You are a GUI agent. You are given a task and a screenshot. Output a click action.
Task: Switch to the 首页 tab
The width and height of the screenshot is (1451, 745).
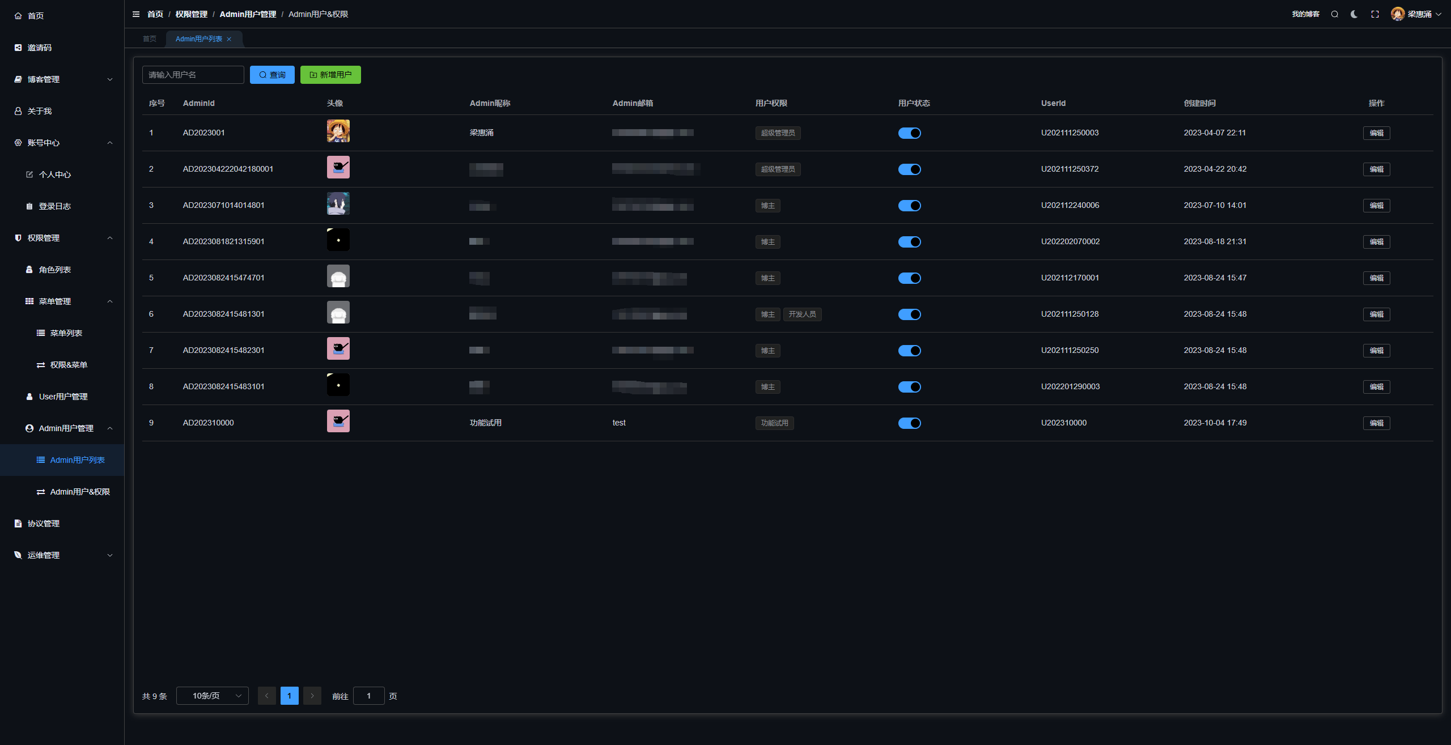150,39
